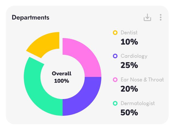
Task: Click the 25% value under Cardiology
Action: [129, 65]
